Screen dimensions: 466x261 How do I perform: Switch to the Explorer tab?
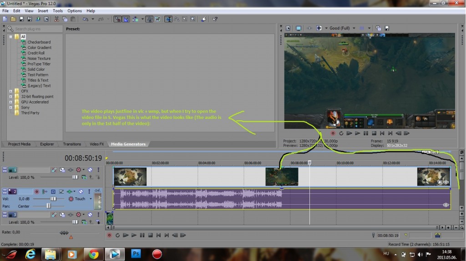[47, 144]
